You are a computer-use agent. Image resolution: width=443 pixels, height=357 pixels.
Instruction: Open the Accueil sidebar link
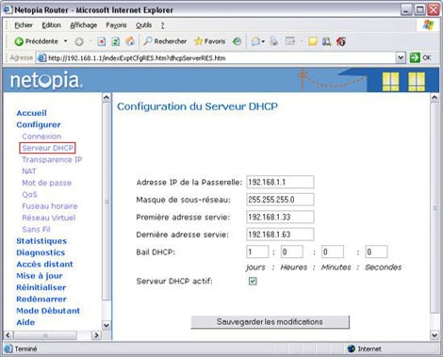[x=31, y=113]
